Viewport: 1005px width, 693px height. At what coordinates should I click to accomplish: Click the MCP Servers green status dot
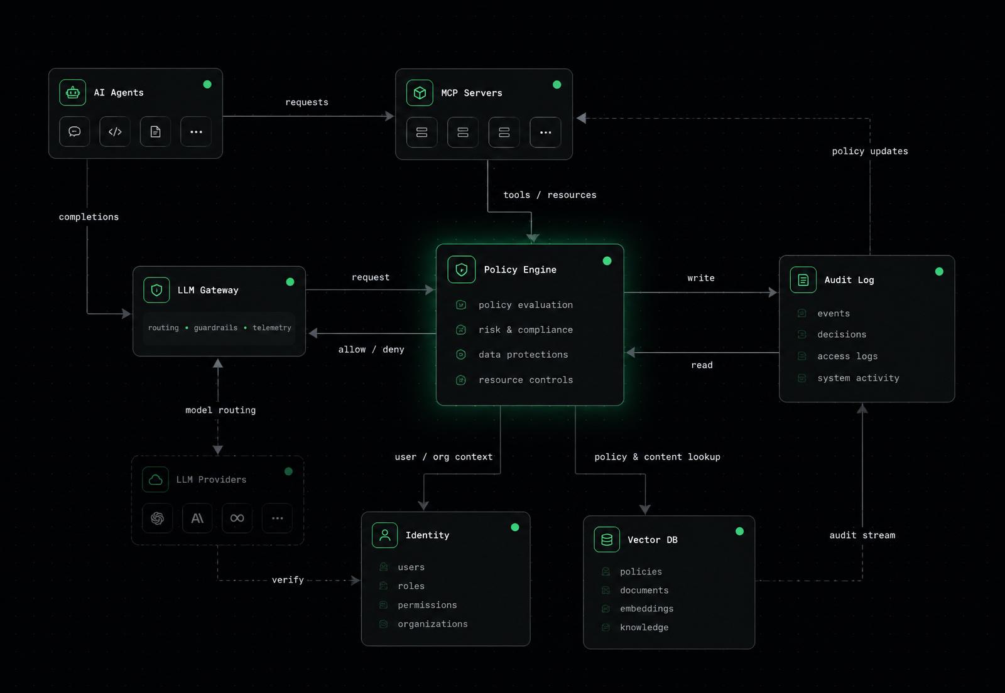557,85
